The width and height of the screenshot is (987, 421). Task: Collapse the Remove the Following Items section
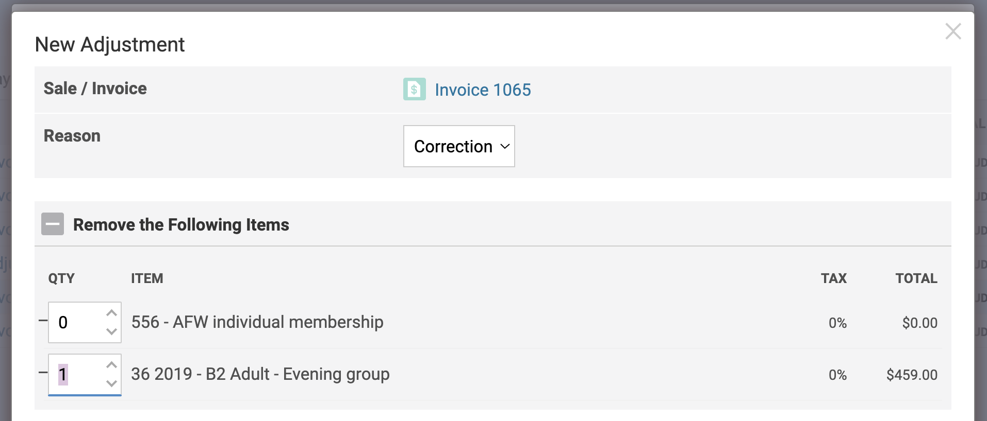coord(53,224)
